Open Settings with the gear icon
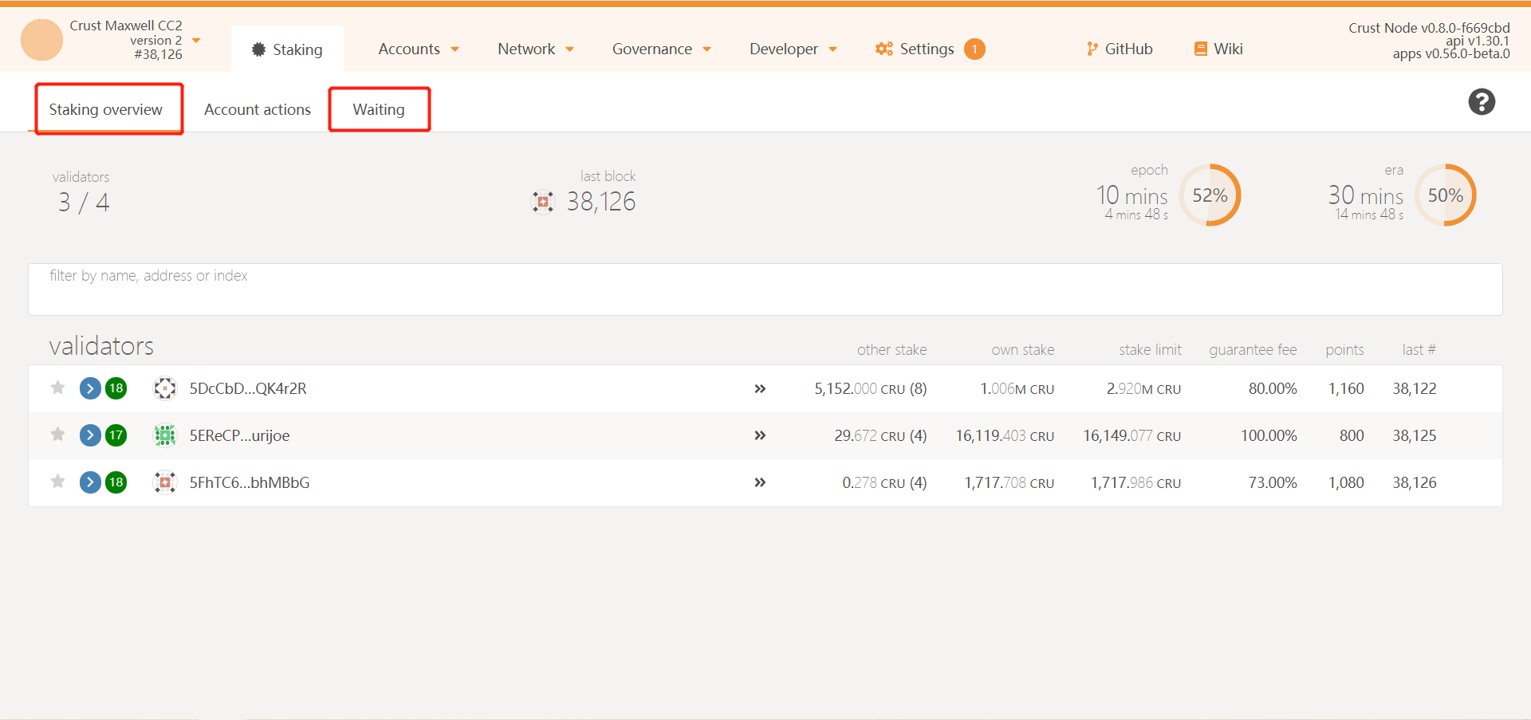The height and width of the screenshot is (720, 1531). pyautogui.click(x=884, y=49)
